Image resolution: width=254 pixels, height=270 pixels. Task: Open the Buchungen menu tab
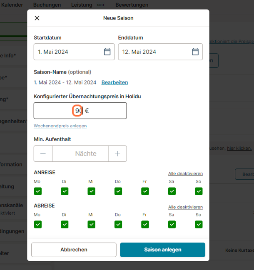pyautogui.click(x=47, y=5)
